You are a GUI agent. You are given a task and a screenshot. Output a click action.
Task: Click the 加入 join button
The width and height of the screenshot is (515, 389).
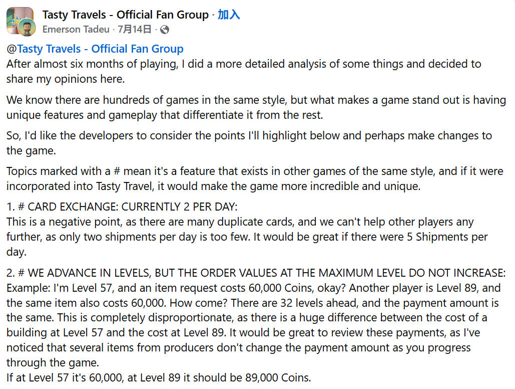pos(229,15)
